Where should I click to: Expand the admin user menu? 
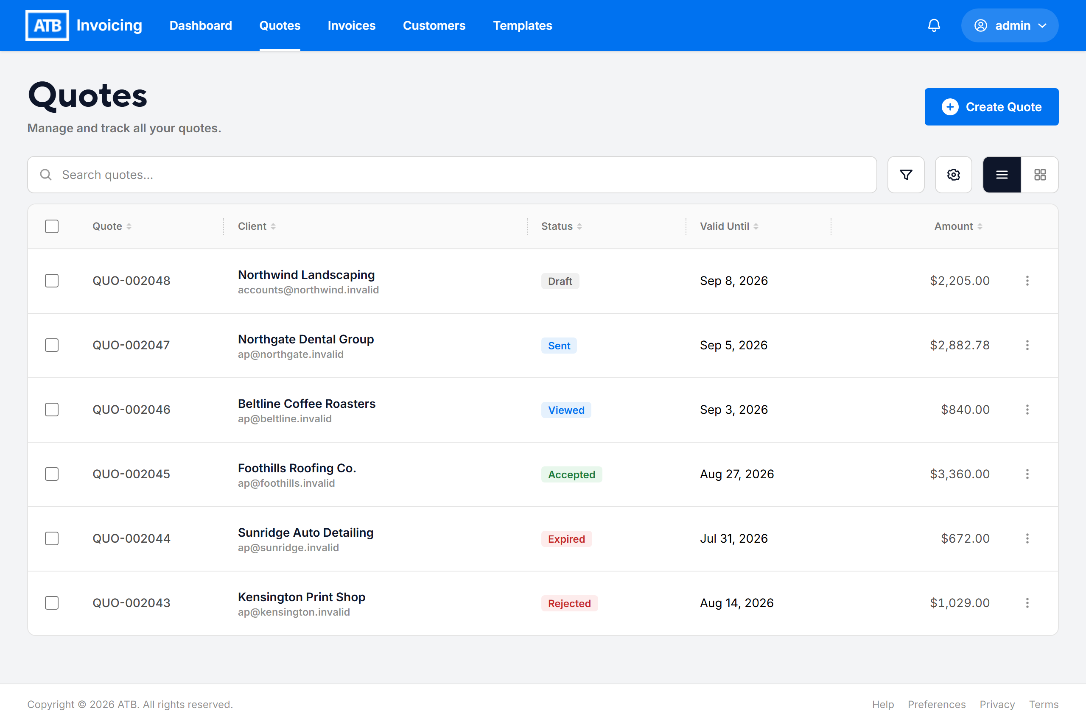(1010, 25)
